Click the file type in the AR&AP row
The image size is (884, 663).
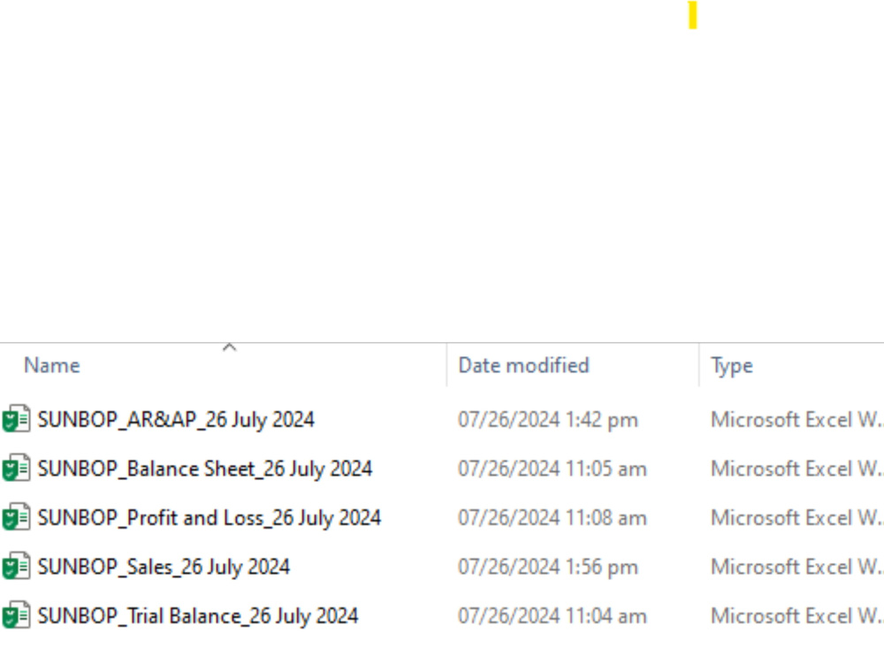click(x=797, y=419)
